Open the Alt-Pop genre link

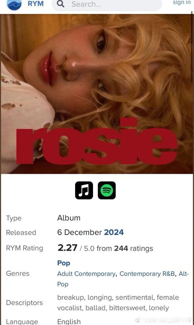[x=184, y=274]
